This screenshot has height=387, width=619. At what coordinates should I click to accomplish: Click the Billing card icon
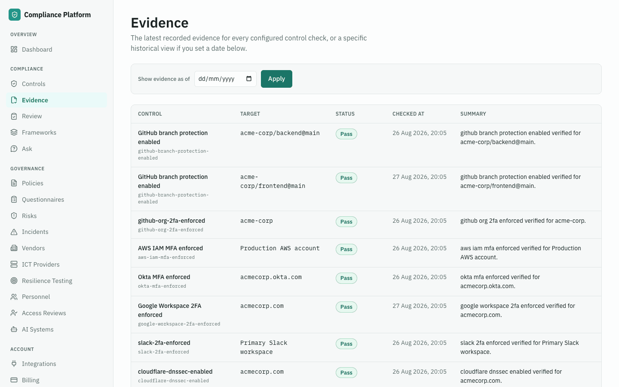tap(14, 380)
